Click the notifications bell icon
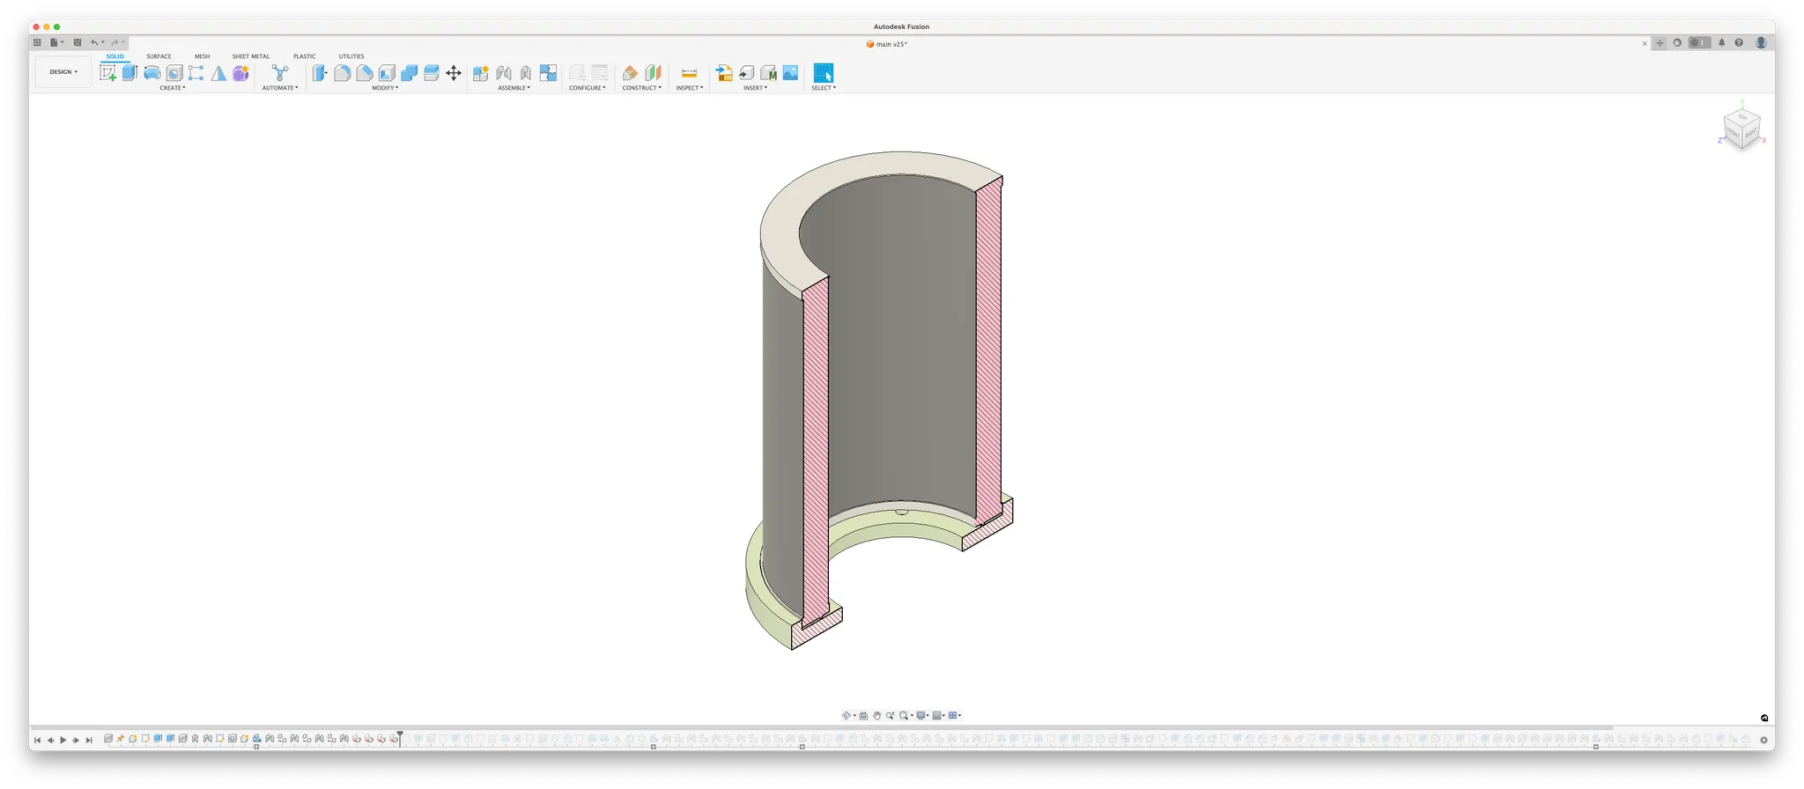This screenshot has width=1804, height=789. 1721,42
